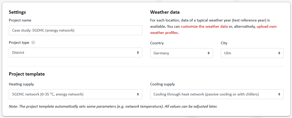Click the 'Project type' label
Screen dimensions: 292x118
pyautogui.click(x=19, y=42)
